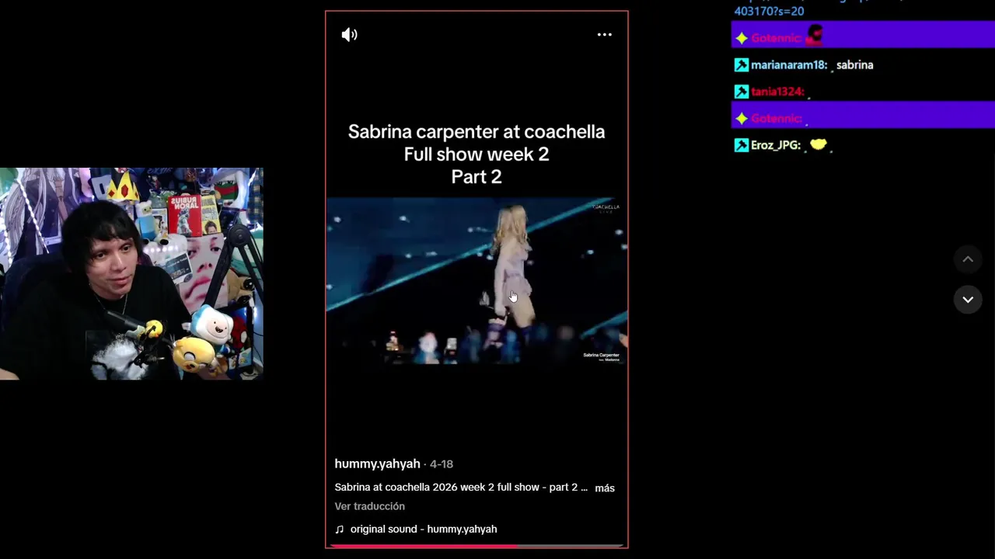The height and width of the screenshot is (559, 995).
Task: Click username tania1324 in chat
Action: pos(777,92)
